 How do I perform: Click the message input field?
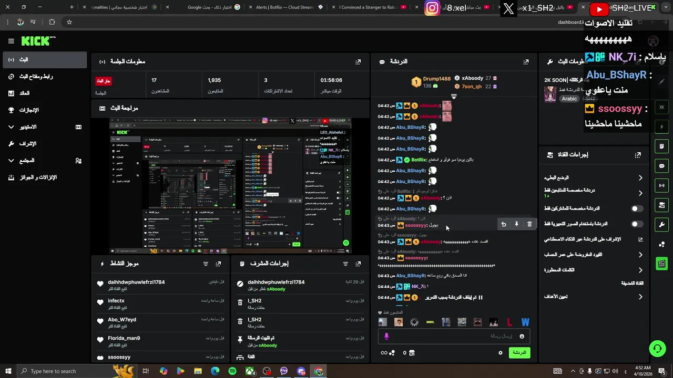click(x=454, y=336)
